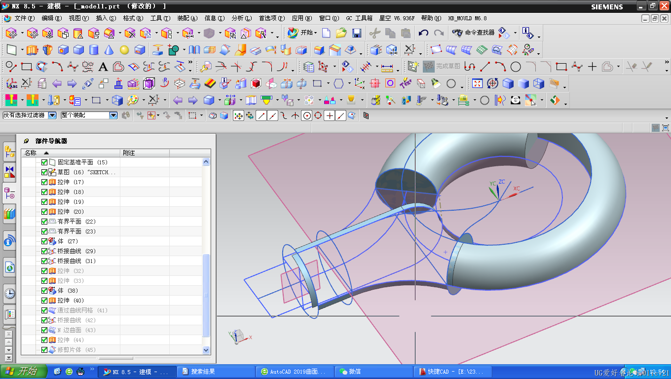Click the New file icon
The width and height of the screenshot is (671, 379).
coord(326,33)
